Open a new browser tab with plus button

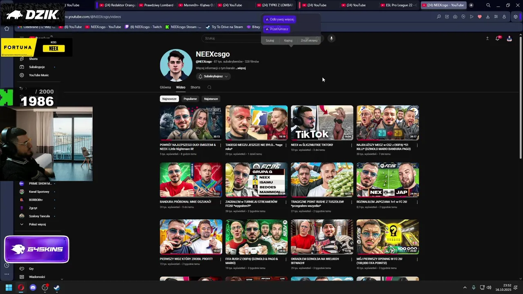[471, 5]
